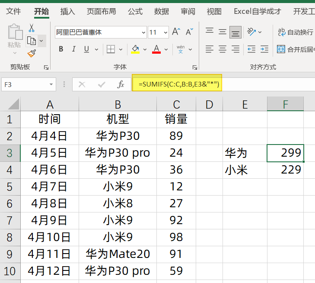
Task: Click the Copy icon in clipboard group
Action: tap(32, 41)
